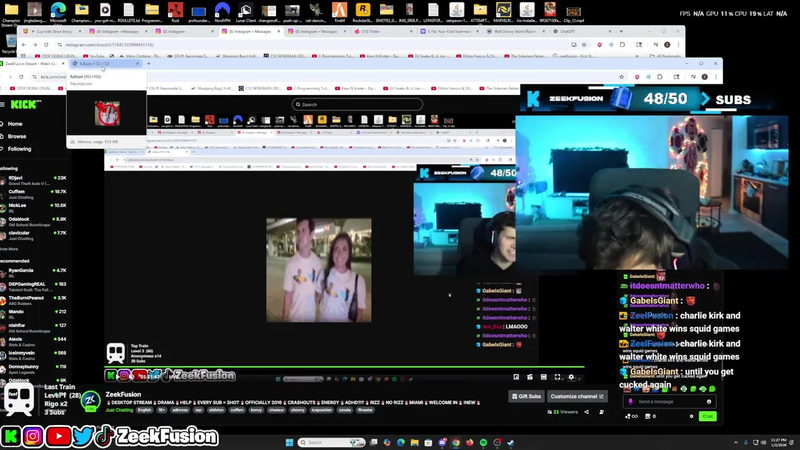The width and height of the screenshot is (800, 450).
Task: Close the fullsize (112×112) tab
Action: click(x=137, y=64)
